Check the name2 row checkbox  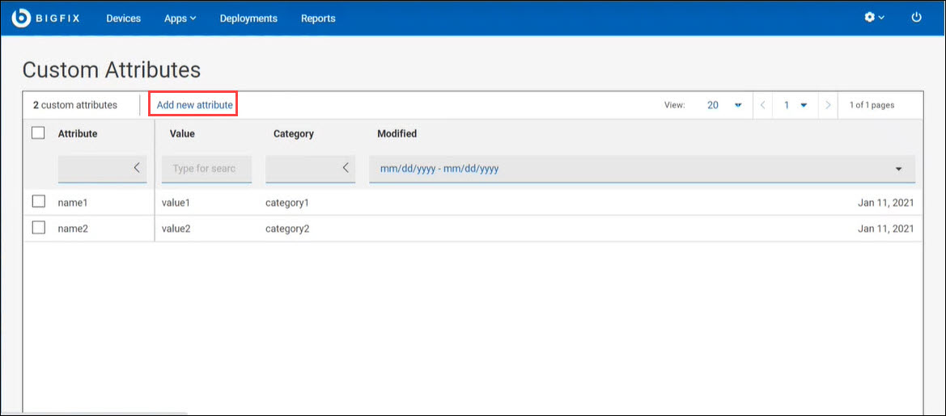coord(38,229)
